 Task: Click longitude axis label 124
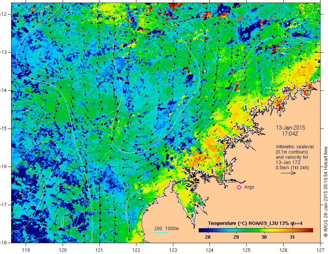point(210,250)
